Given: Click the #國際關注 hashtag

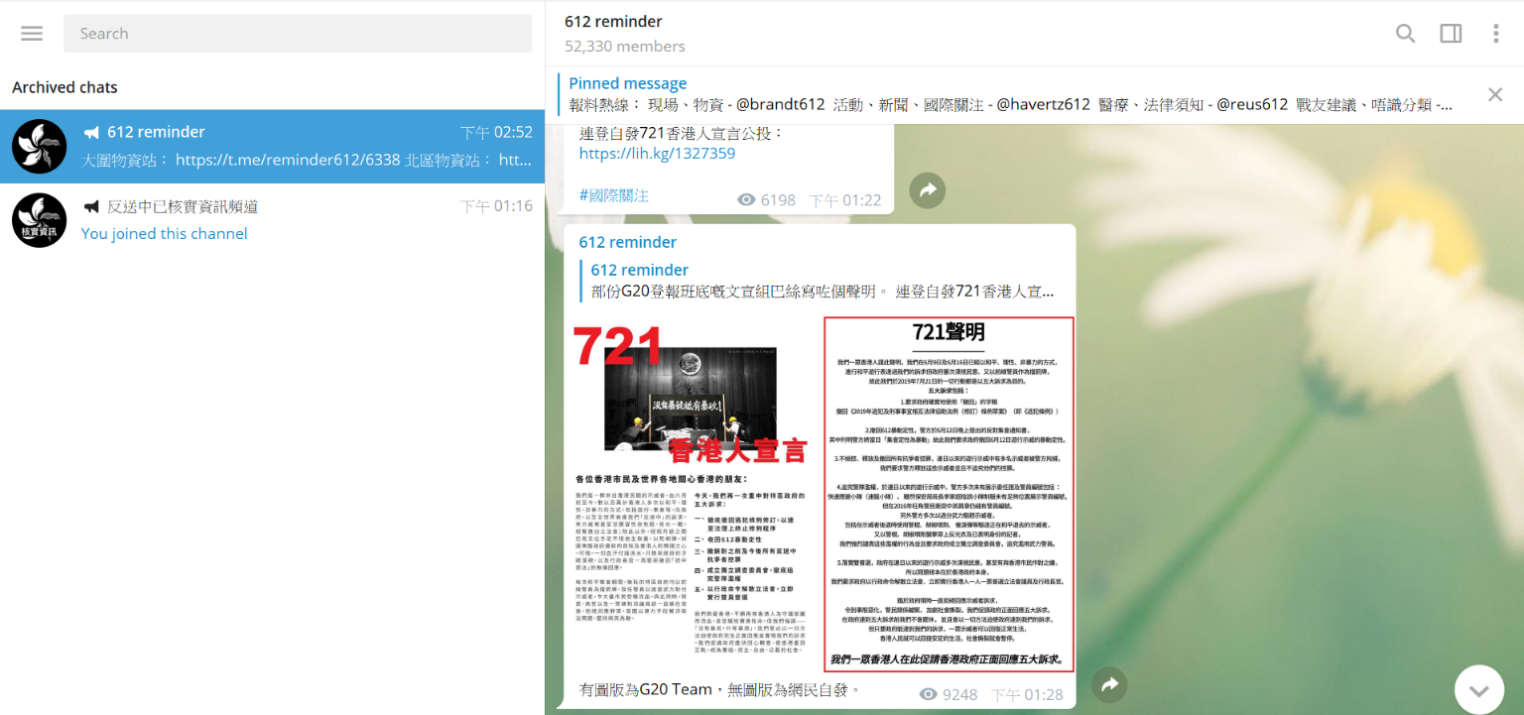Looking at the screenshot, I should [x=613, y=196].
